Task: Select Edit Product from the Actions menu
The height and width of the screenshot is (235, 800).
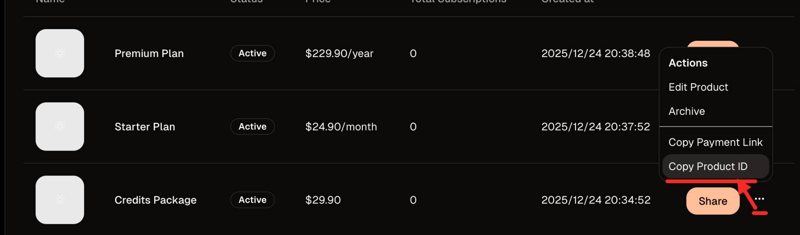Action: click(698, 87)
